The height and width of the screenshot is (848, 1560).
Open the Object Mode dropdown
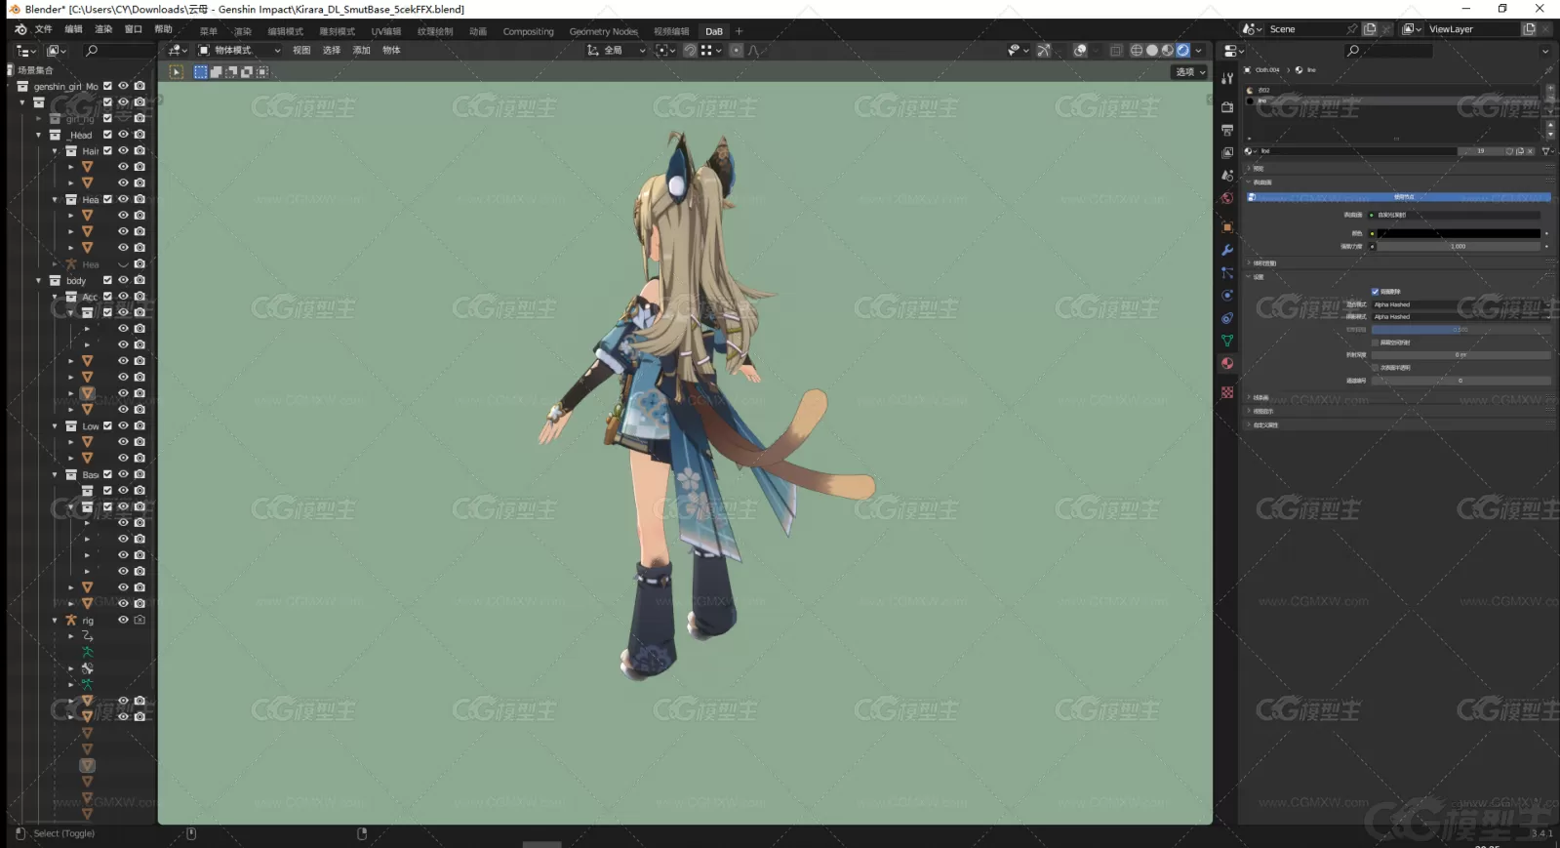[x=239, y=50]
